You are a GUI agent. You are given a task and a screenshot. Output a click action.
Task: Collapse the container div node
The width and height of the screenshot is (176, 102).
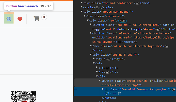point(85,16)
